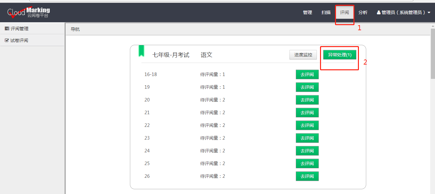The image size is (435, 194).
Task: Click 去评阅 for question 22
Action: tap(307, 125)
